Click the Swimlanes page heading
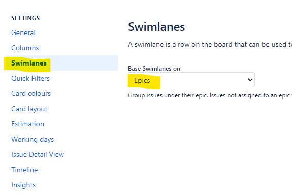 [156, 27]
